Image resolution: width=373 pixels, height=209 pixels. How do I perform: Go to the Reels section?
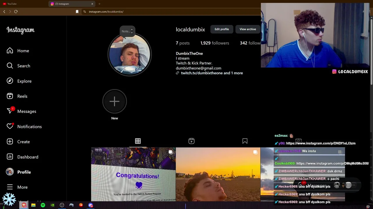[x=17, y=96]
